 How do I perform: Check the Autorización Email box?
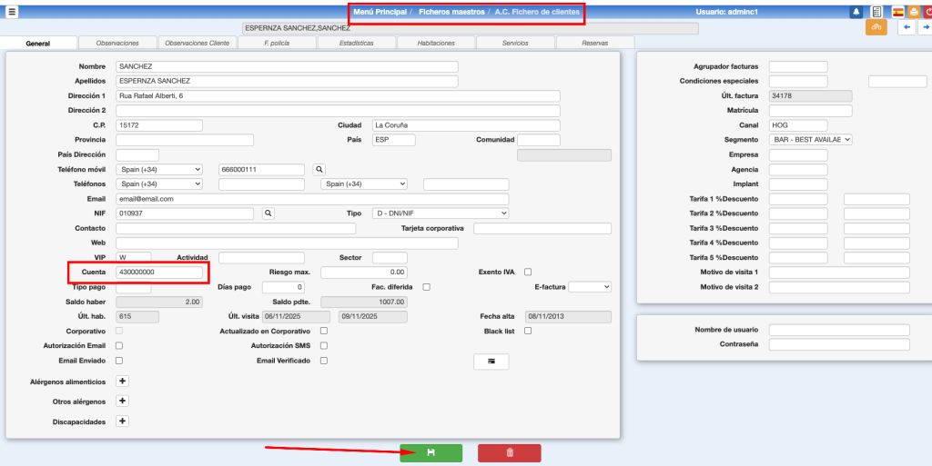(119, 345)
